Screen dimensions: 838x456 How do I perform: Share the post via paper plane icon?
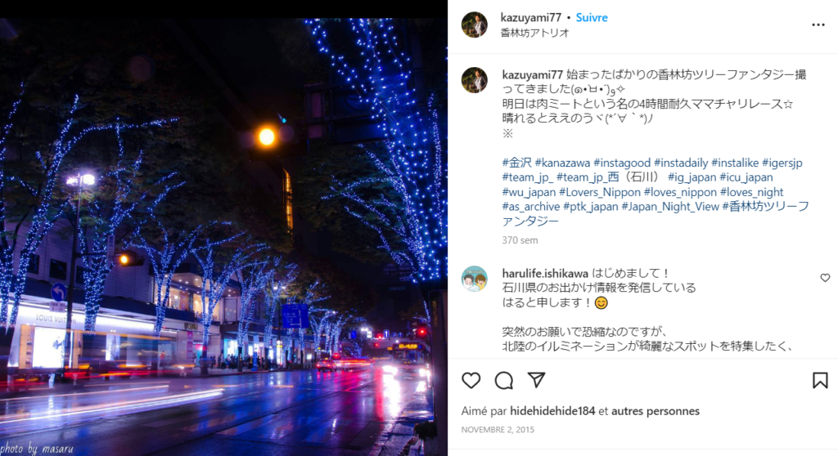pyautogui.click(x=536, y=380)
